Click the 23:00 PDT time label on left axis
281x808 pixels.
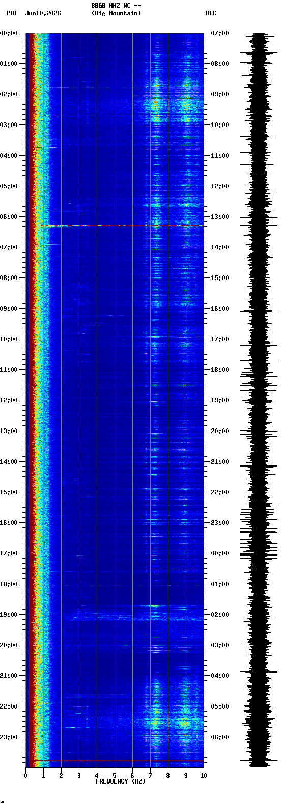[9, 737]
